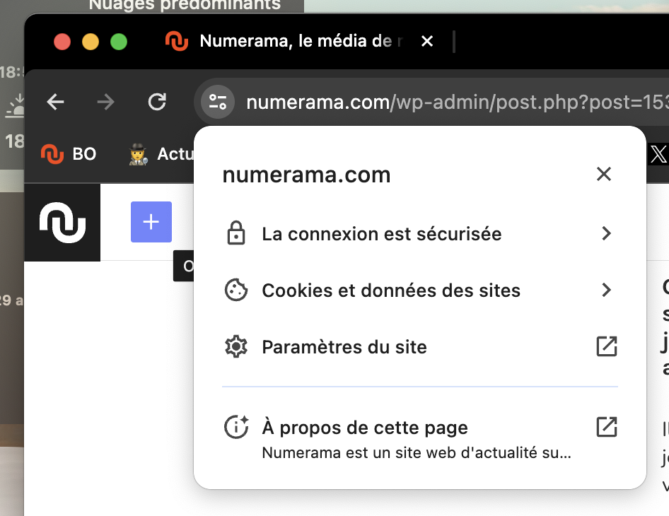The height and width of the screenshot is (516, 669).
Task: Click the sunset weather icon on desktop widget
Action: (x=16, y=106)
